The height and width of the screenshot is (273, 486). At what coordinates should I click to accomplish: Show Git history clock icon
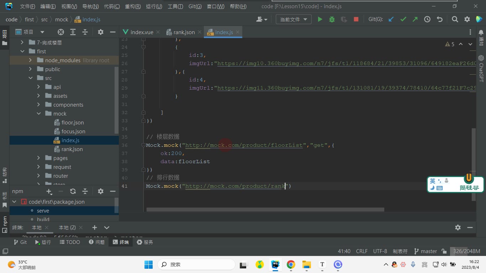pyautogui.click(x=427, y=20)
